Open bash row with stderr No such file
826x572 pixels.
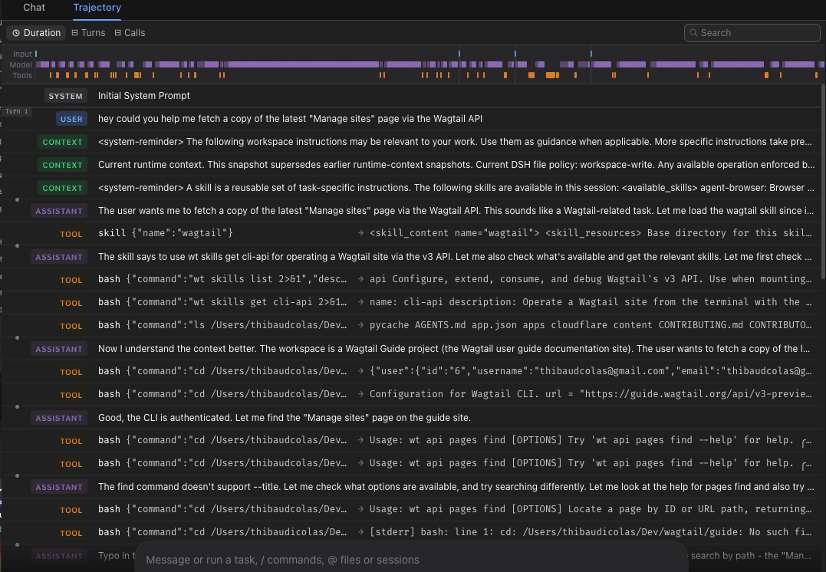(411, 533)
